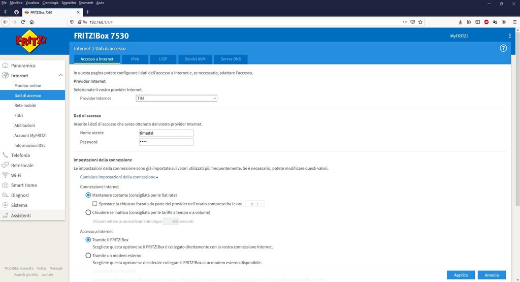This screenshot has width=520, height=282.
Task: Open the 0 - 1 hours dropdown
Action: coord(255,204)
